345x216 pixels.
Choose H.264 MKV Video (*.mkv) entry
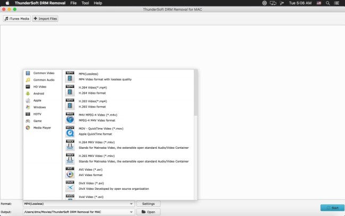coord(128,145)
